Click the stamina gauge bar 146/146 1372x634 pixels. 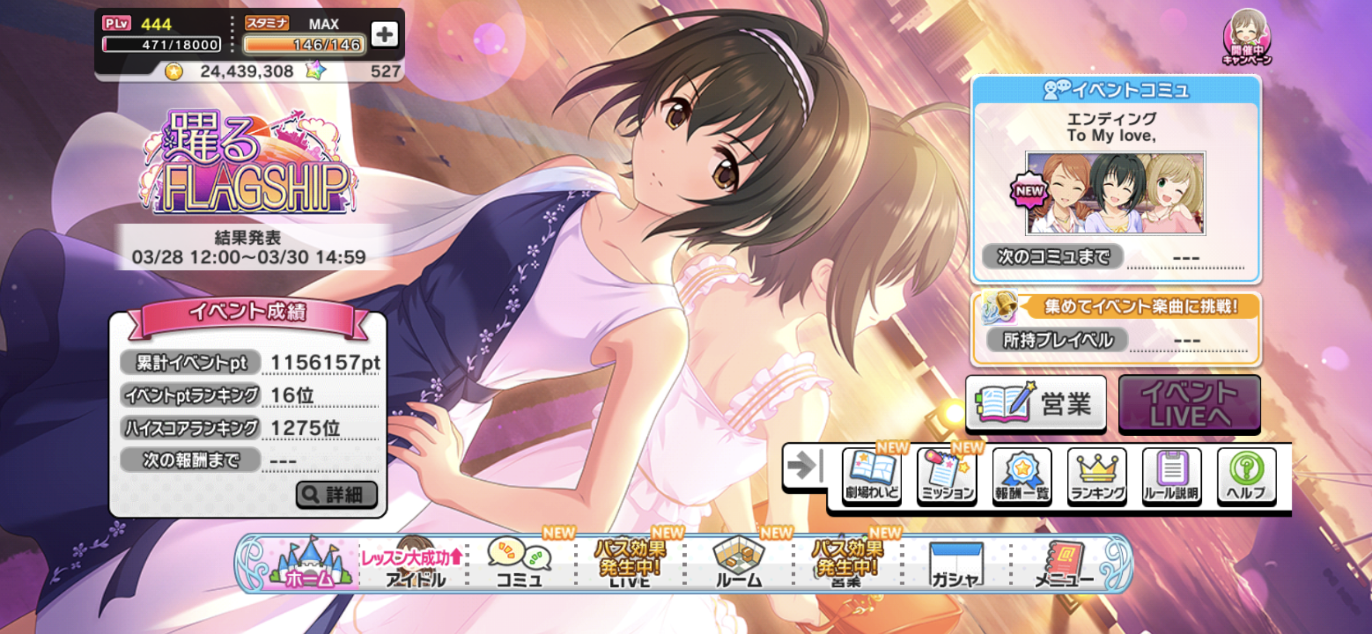pos(304,44)
